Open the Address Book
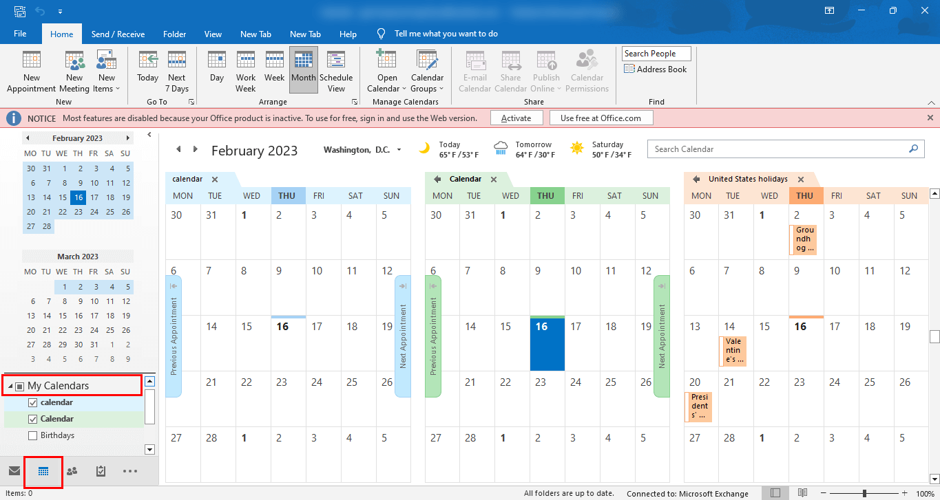940x500 pixels. [656, 69]
